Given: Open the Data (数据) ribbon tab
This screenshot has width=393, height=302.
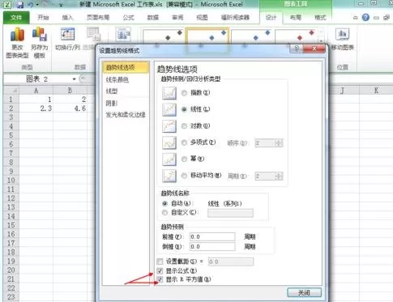Looking at the screenshot, I should pyautogui.click(x=153, y=18).
